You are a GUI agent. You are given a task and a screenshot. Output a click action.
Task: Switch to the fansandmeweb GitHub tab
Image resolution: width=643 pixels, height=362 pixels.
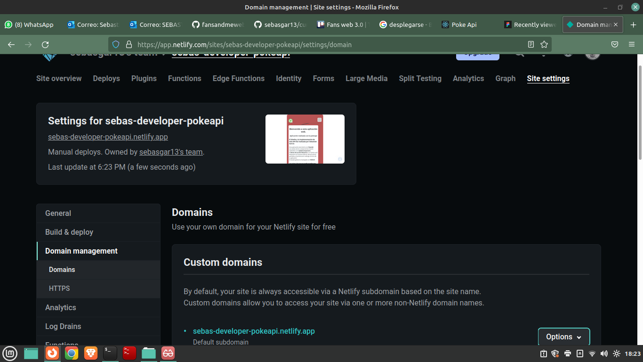217,25
